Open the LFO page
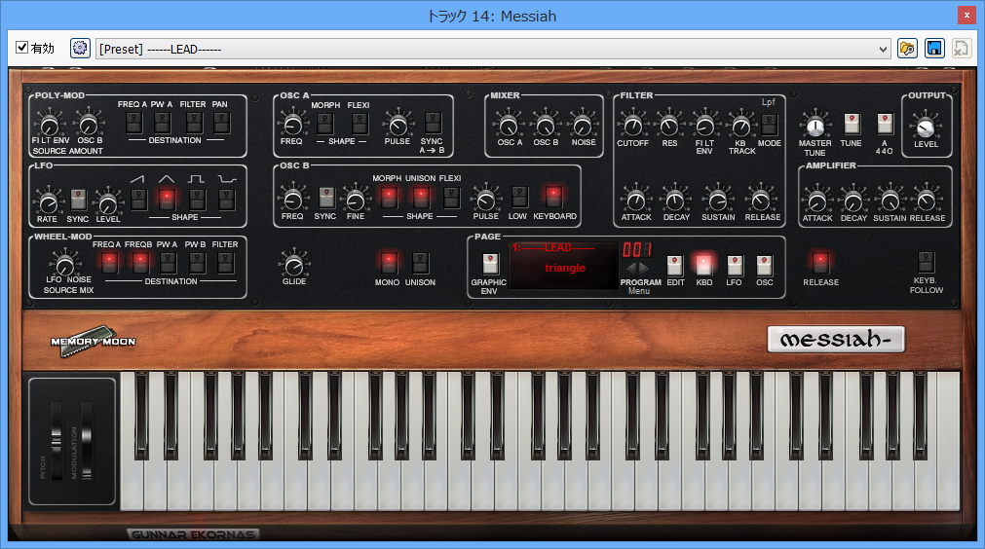The height and width of the screenshot is (549, 985). point(735,266)
